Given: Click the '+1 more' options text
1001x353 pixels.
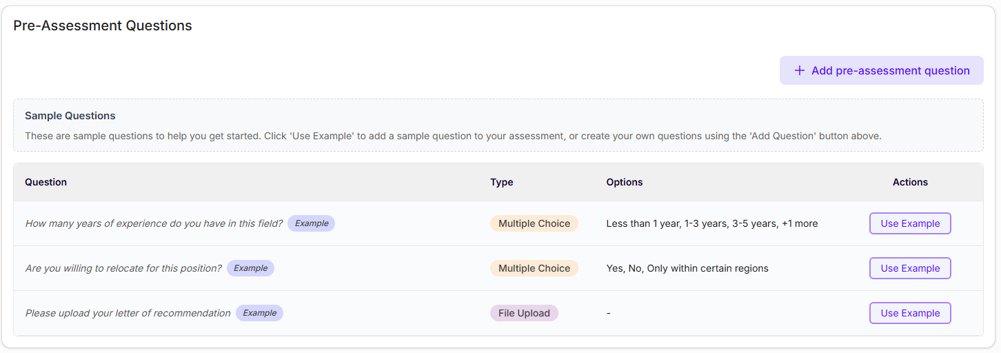Looking at the screenshot, I should tap(800, 223).
